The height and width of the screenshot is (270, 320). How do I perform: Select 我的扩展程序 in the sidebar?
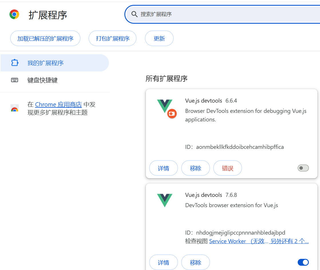tap(55, 63)
